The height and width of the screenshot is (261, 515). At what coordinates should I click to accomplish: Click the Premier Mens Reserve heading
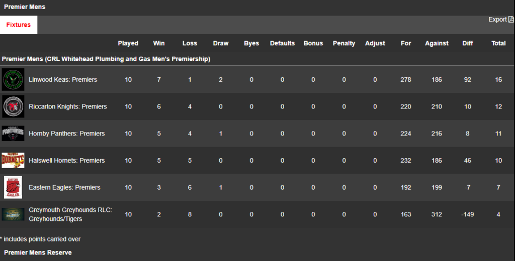click(x=38, y=252)
